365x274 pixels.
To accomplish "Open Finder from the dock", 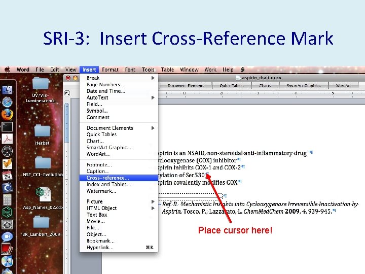I will click(x=7, y=90).
